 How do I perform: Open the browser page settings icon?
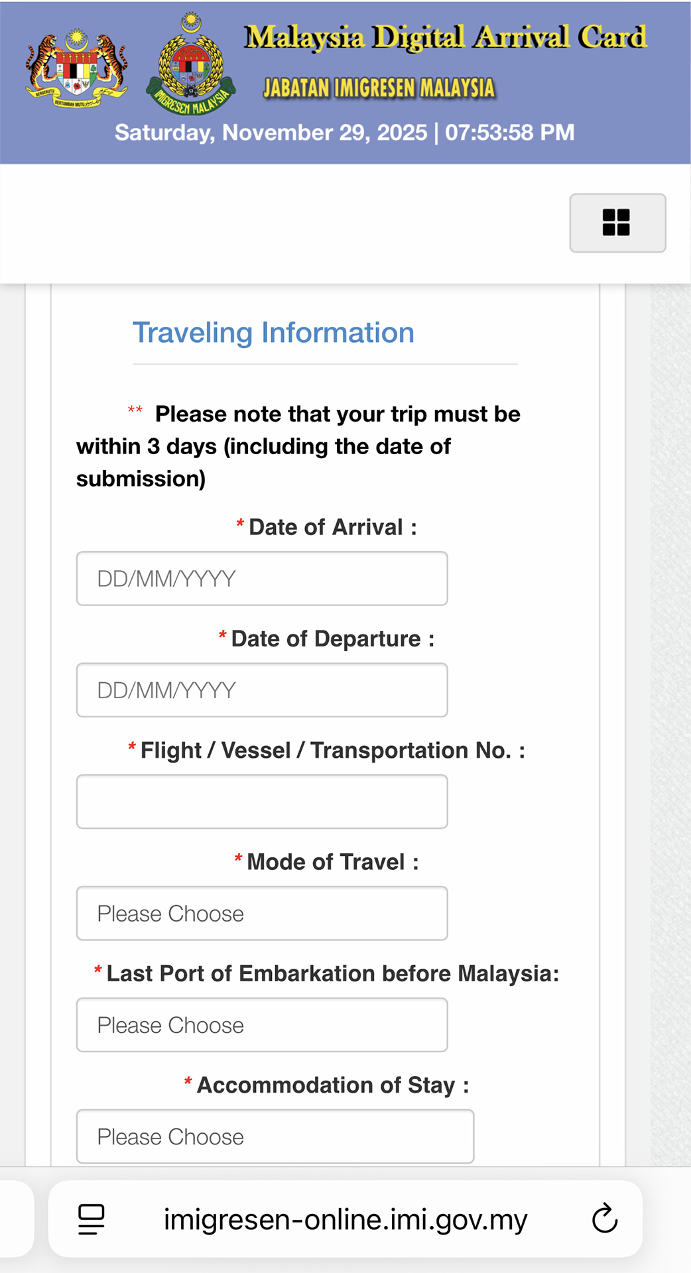[x=92, y=1219]
